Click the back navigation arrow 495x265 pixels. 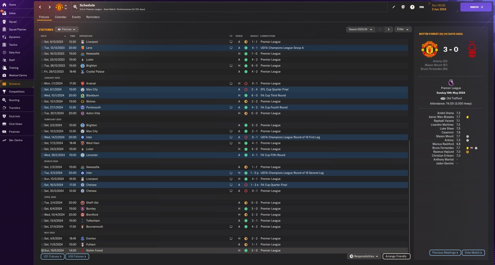40,7
